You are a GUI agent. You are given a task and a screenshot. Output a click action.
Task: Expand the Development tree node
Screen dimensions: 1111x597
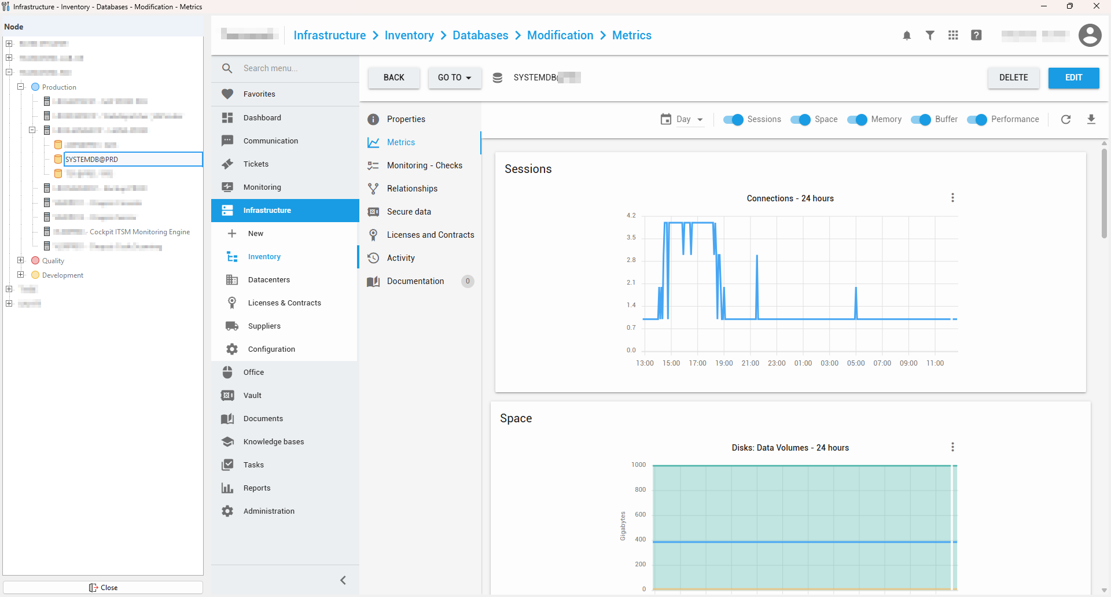coord(21,275)
